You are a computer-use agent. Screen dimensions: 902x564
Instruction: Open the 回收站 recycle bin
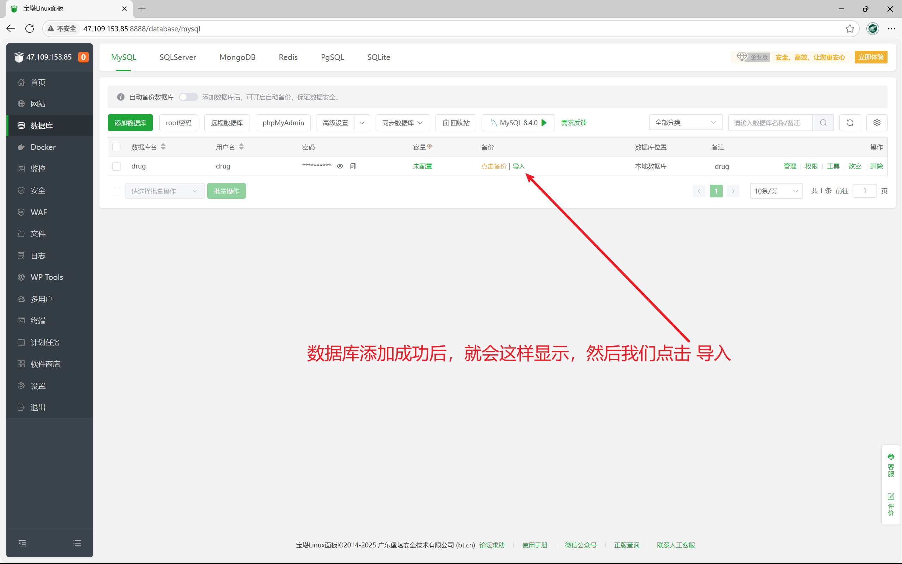(456, 123)
